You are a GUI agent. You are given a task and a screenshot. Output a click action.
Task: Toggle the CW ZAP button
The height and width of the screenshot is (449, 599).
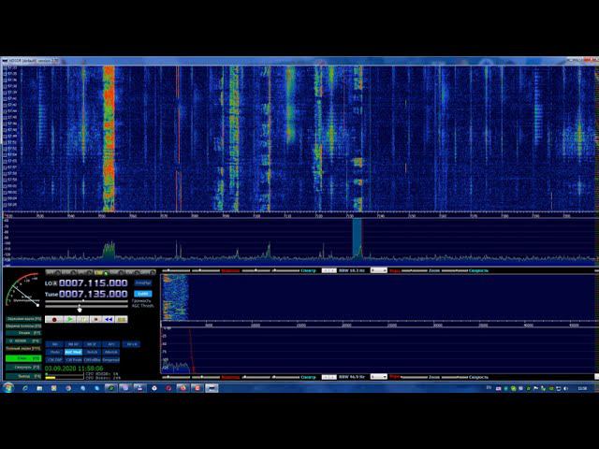pos(54,359)
